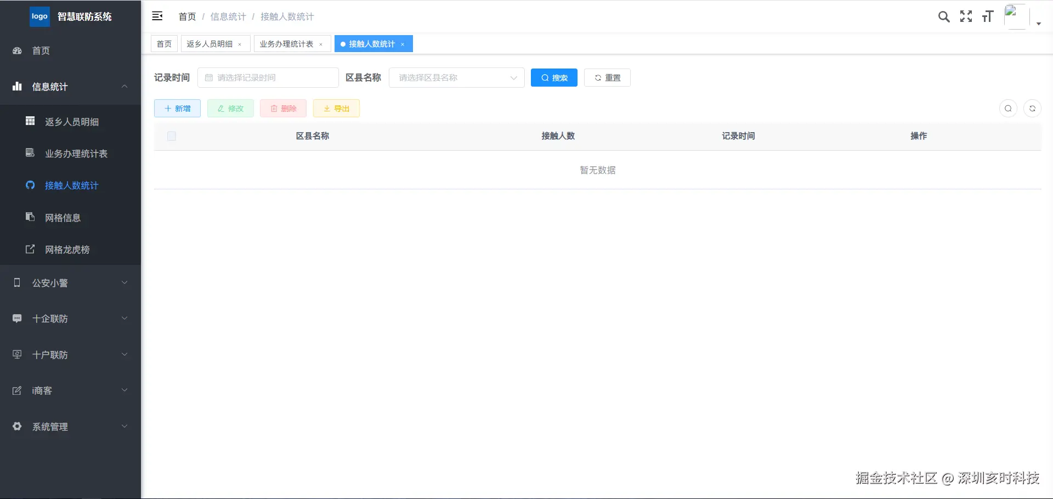Open 网格龙虎榜 in the sidebar
Viewport: 1053px width, 499px height.
click(70, 250)
